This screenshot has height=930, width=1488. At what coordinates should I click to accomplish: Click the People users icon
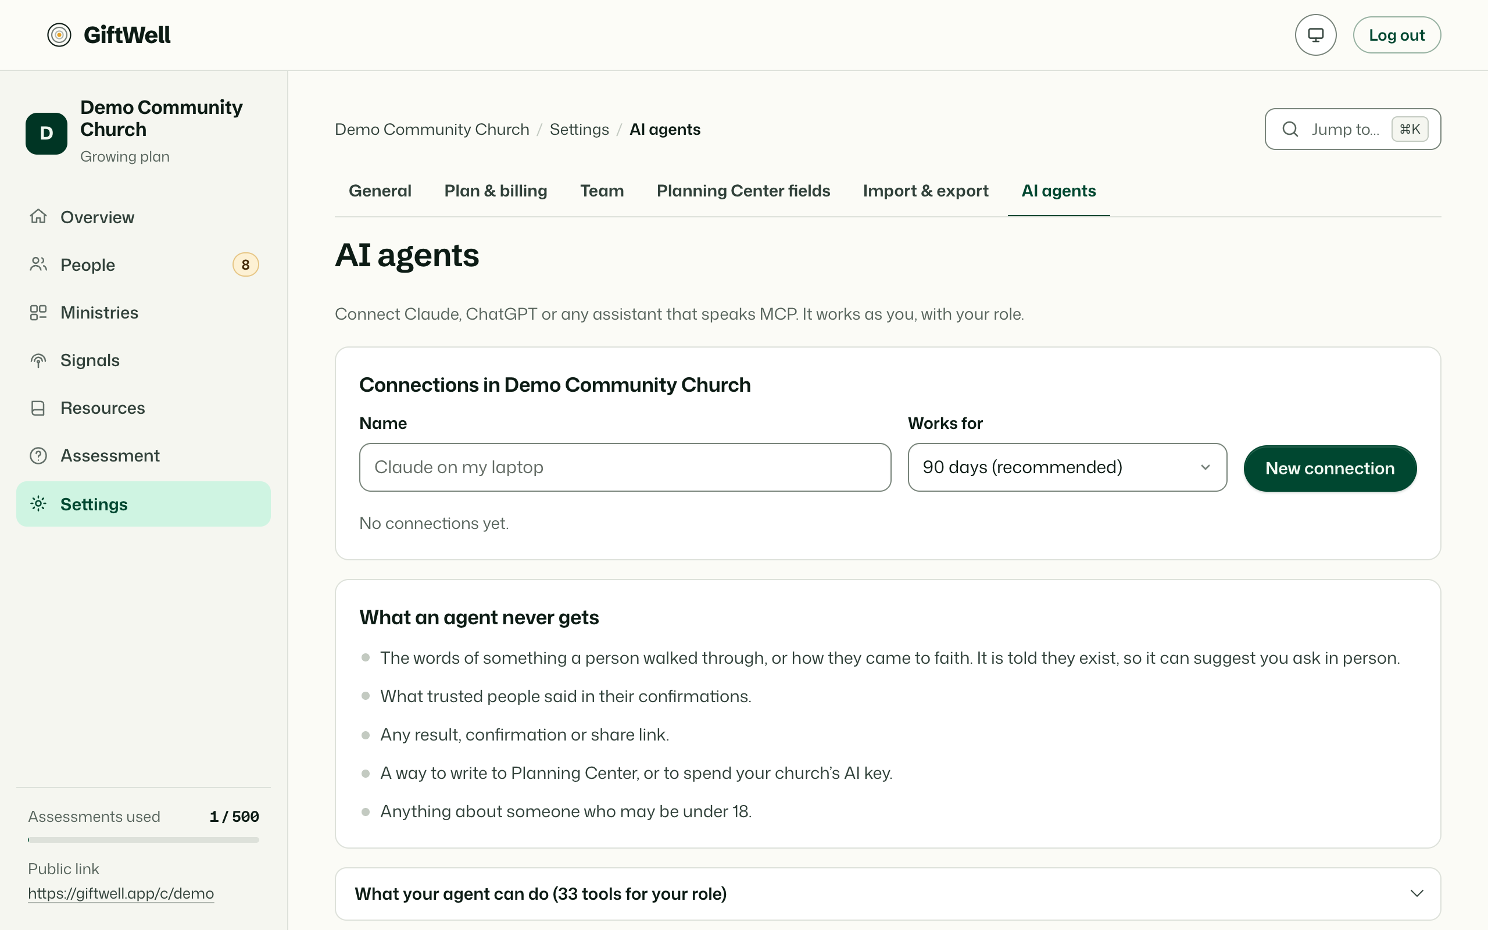coord(38,264)
